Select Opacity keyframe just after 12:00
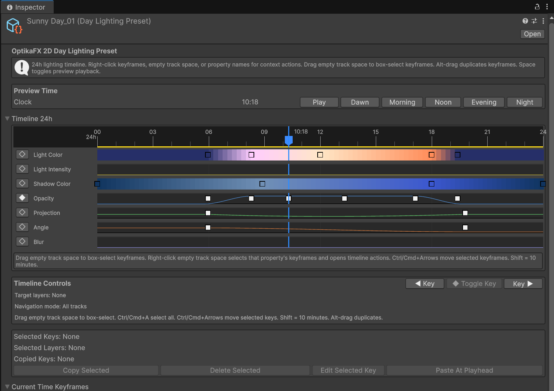The image size is (554, 391). [x=344, y=198]
